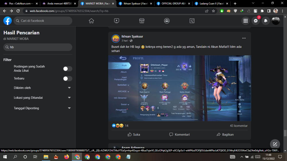Toggle Postingan yang Sudah Anda Lihat filter
The width and height of the screenshot is (287, 161).
tap(67, 69)
